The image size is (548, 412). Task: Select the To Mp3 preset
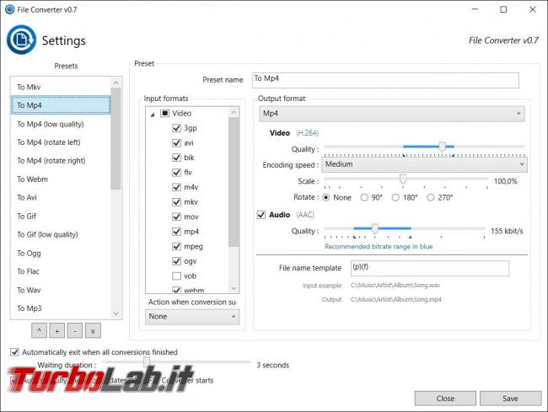(x=61, y=308)
